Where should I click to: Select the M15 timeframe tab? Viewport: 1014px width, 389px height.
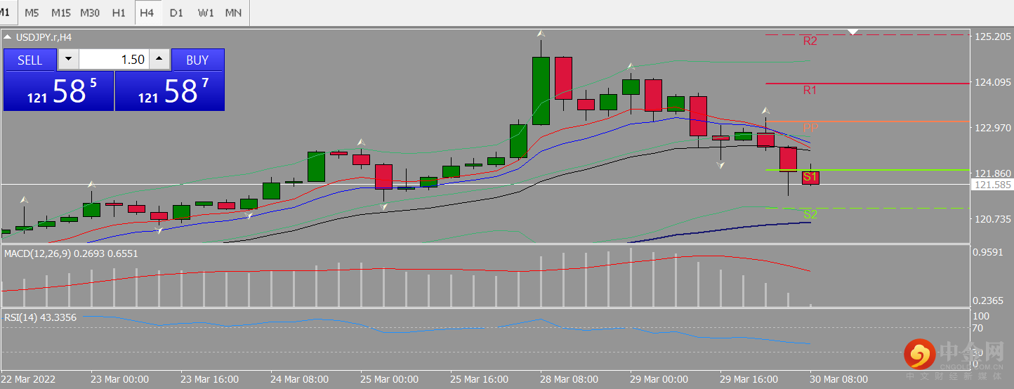click(61, 13)
